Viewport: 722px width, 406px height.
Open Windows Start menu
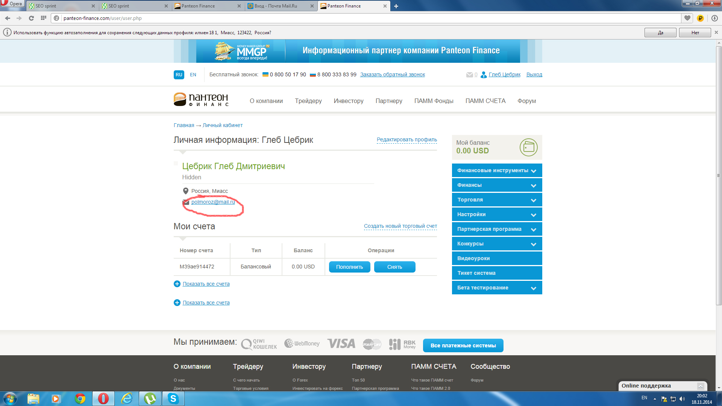click(x=10, y=398)
